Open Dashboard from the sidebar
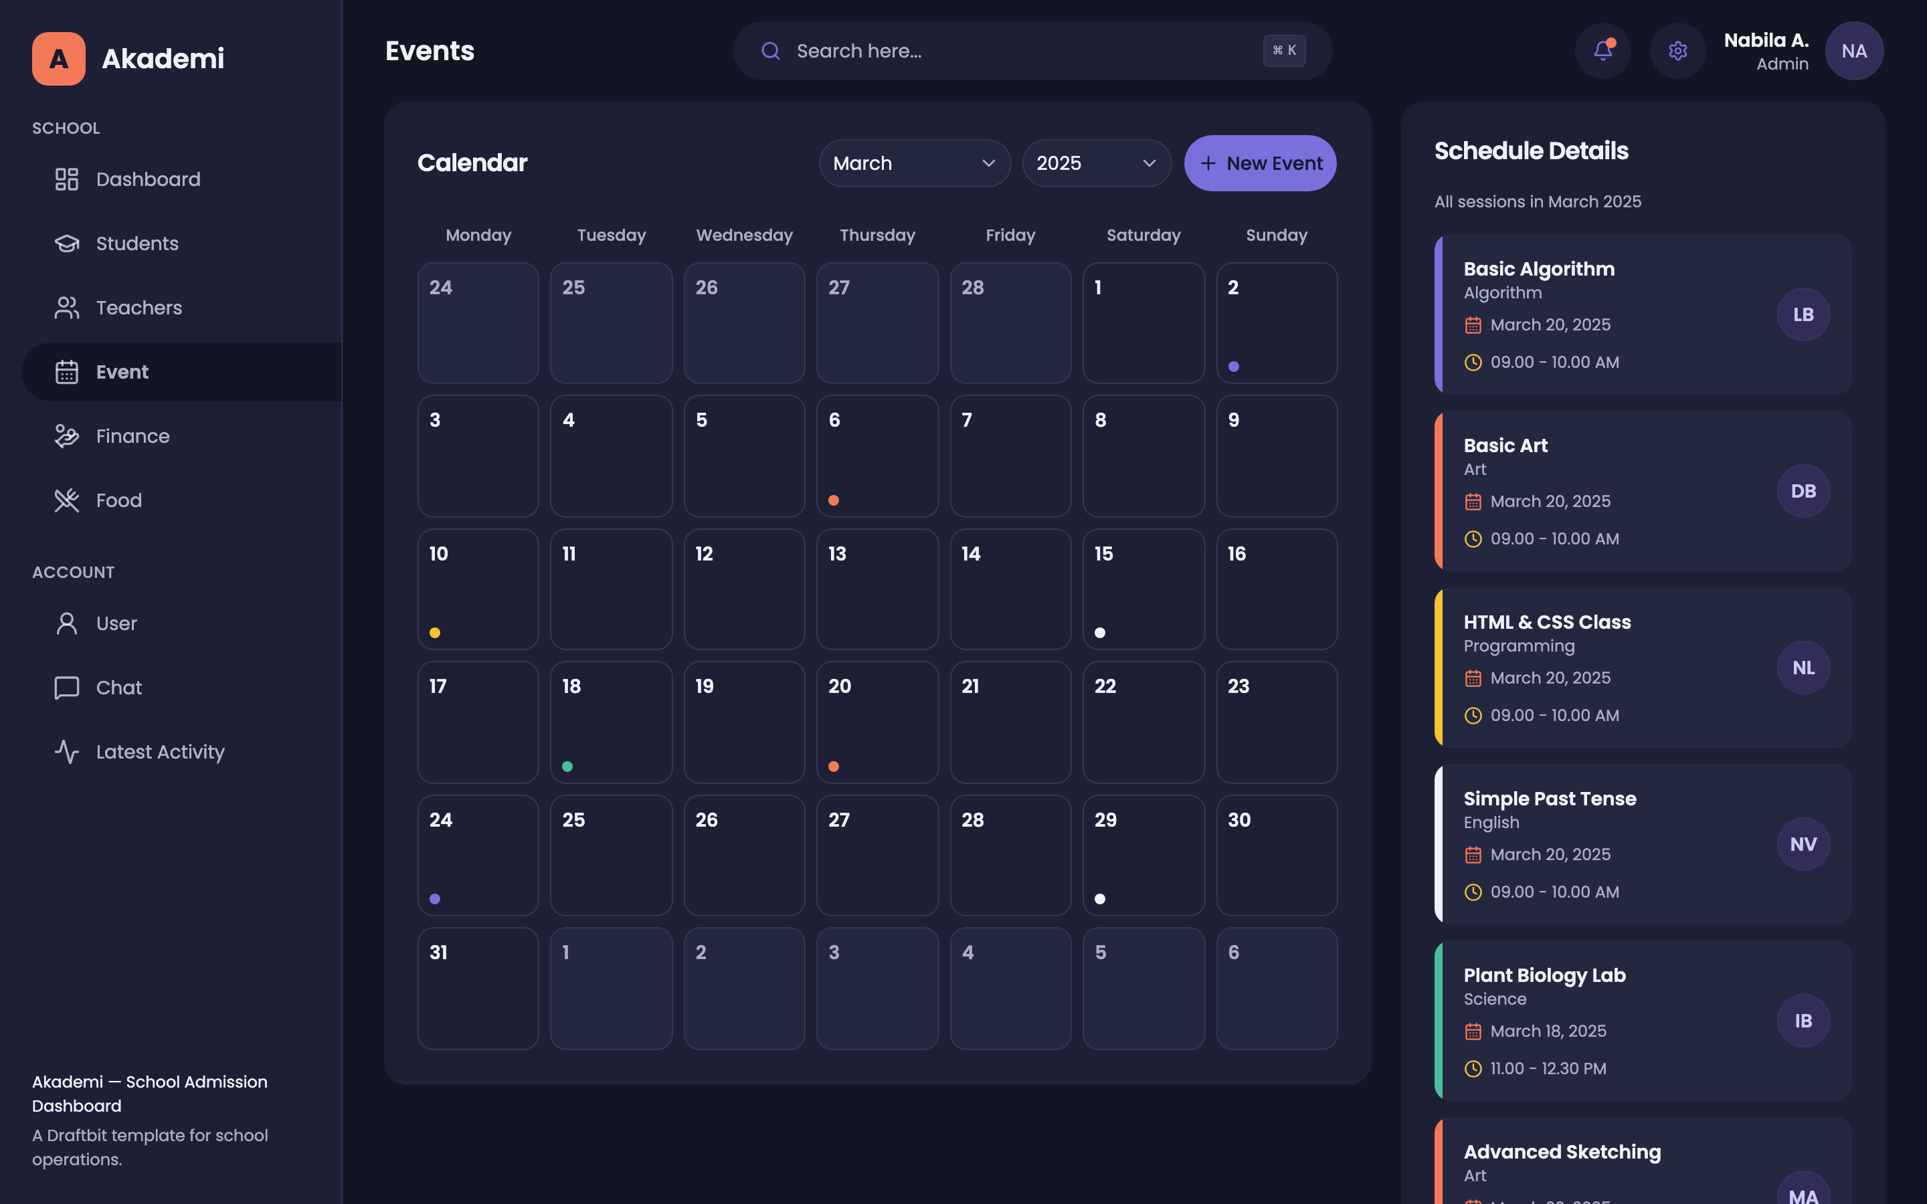Screen dimensions: 1927x1204 click(181, 179)
